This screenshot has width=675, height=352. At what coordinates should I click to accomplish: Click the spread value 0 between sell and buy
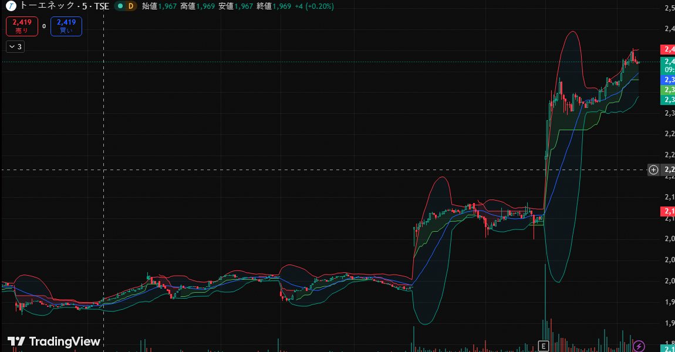click(x=44, y=26)
